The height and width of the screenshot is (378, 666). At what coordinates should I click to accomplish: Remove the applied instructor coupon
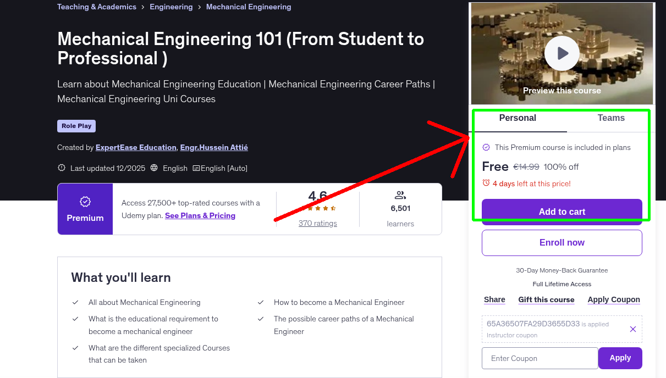pos(632,329)
